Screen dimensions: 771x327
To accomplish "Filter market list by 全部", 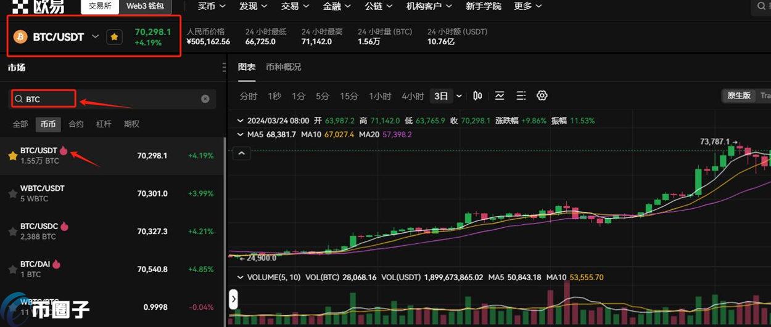I will (x=20, y=124).
